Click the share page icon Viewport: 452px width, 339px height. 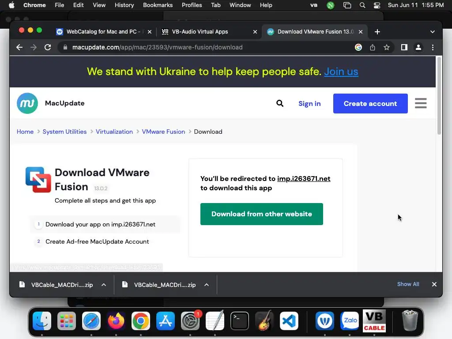[373, 47]
